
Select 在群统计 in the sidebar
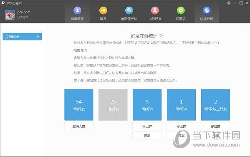(x=22, y=37)
